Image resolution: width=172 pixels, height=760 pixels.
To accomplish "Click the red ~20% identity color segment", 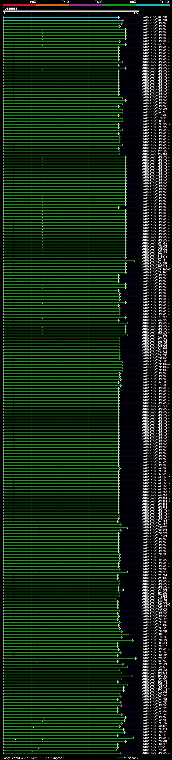I will [19, 5].
